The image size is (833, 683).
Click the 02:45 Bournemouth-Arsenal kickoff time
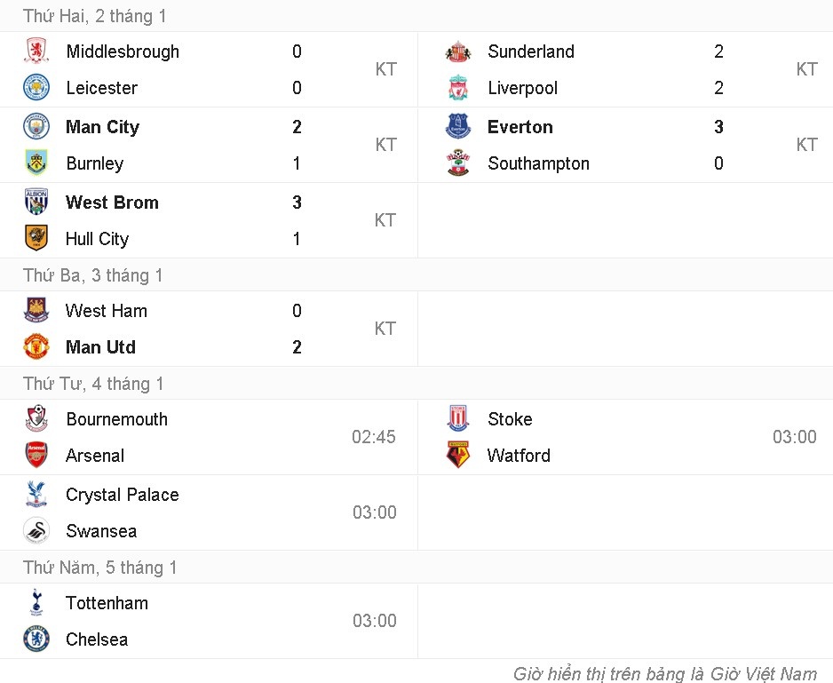click(x=374, y=437)
